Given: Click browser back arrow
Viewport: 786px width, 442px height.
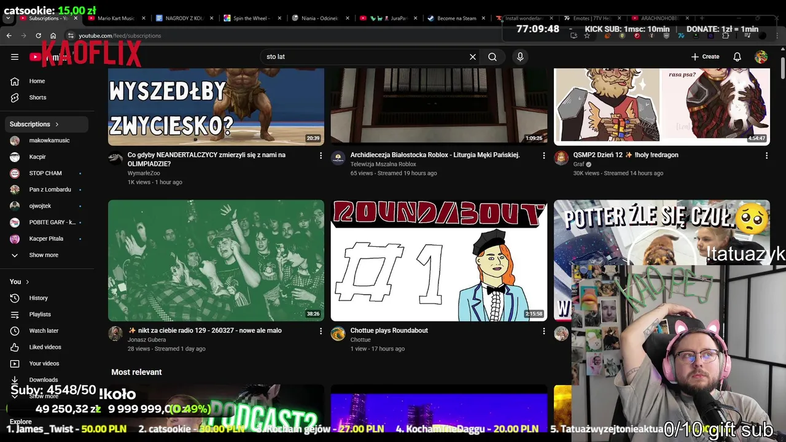Looking at the screenshot, I should 9,36.
